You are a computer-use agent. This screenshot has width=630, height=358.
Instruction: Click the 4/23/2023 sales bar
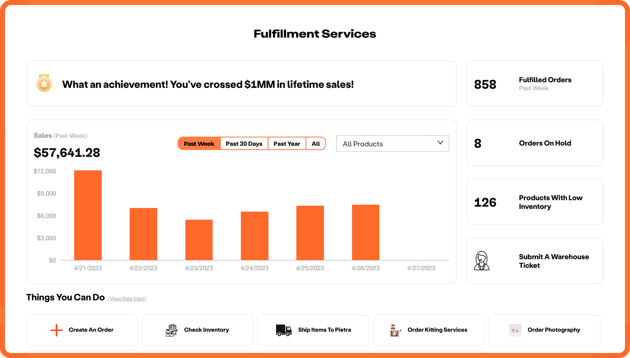point(199,240)
